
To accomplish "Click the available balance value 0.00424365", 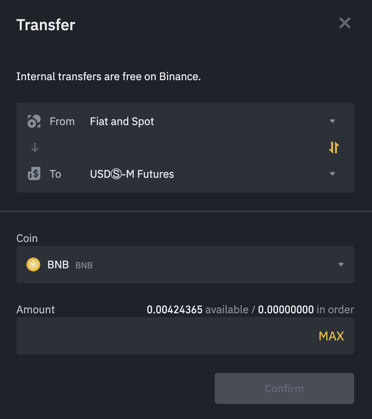I will 175,309.
